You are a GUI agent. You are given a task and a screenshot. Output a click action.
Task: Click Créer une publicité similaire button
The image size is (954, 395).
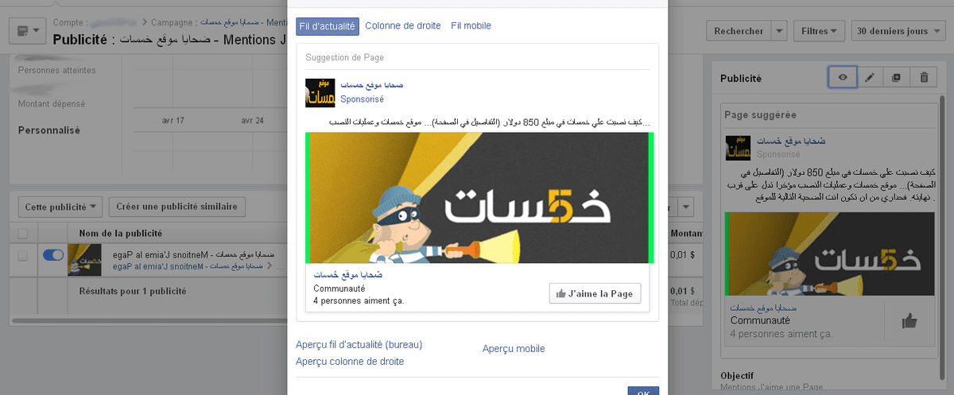tap(177, 207)
